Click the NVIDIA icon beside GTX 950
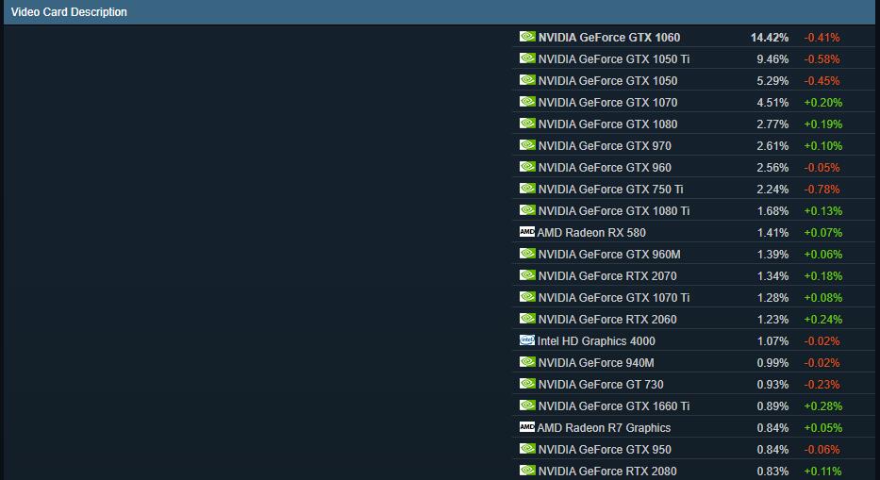 (x=527, y=449)
